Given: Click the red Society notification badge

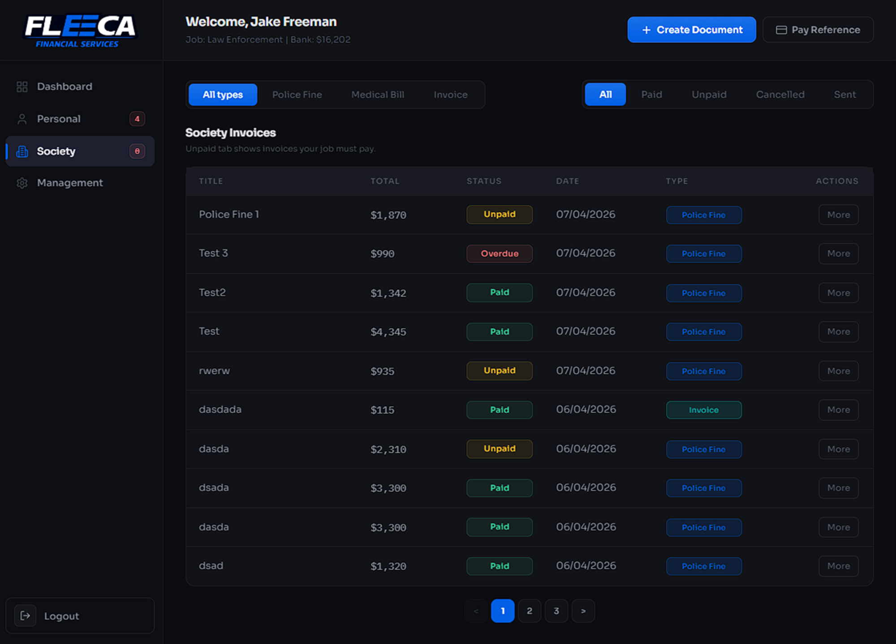Looking at the screenshot, I should point(137,151).
